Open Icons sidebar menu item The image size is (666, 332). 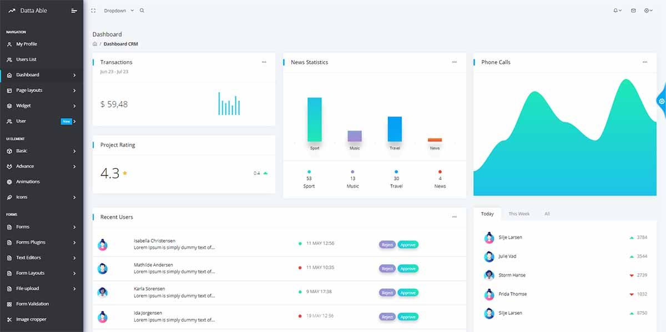coord(42,197)
